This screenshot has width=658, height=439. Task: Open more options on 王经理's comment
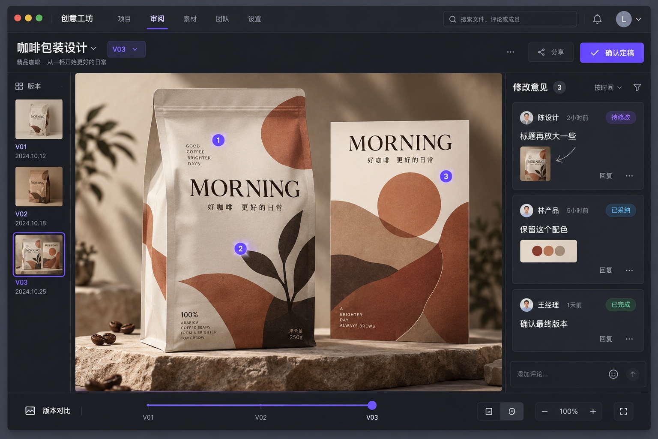pyautogui.click(x=629, y=339)
